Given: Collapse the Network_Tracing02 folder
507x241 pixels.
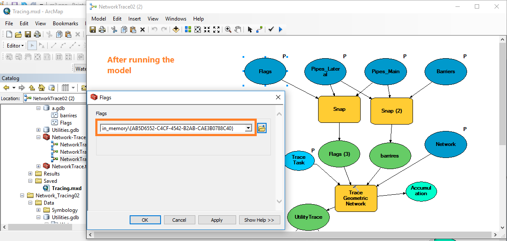Looking at the screenshot, I should [21, 195].
